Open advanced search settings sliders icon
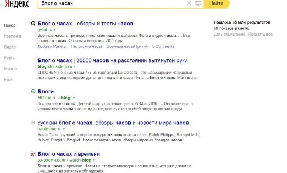Viewport: 287px width, 173px height. click(x=198, y=3)
